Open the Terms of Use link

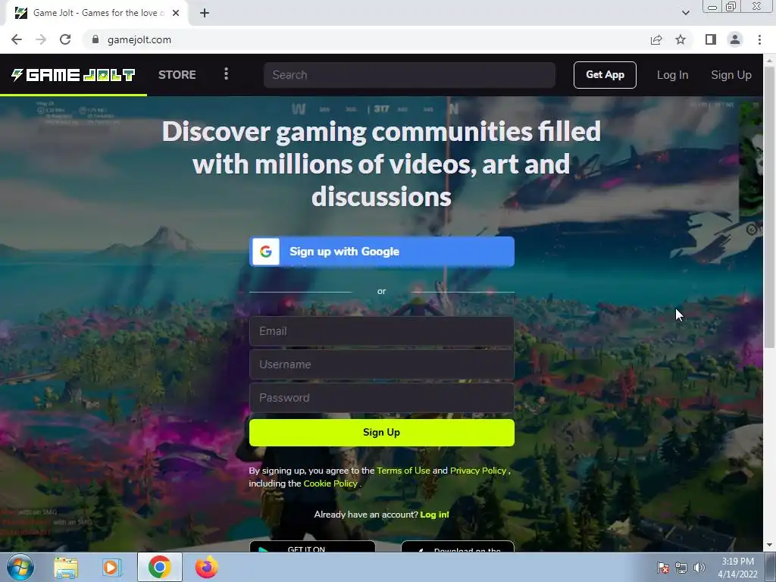point(403,471)
